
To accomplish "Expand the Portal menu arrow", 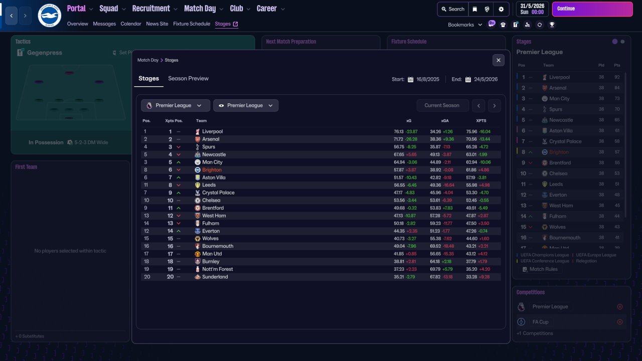I will coord(91,9).
